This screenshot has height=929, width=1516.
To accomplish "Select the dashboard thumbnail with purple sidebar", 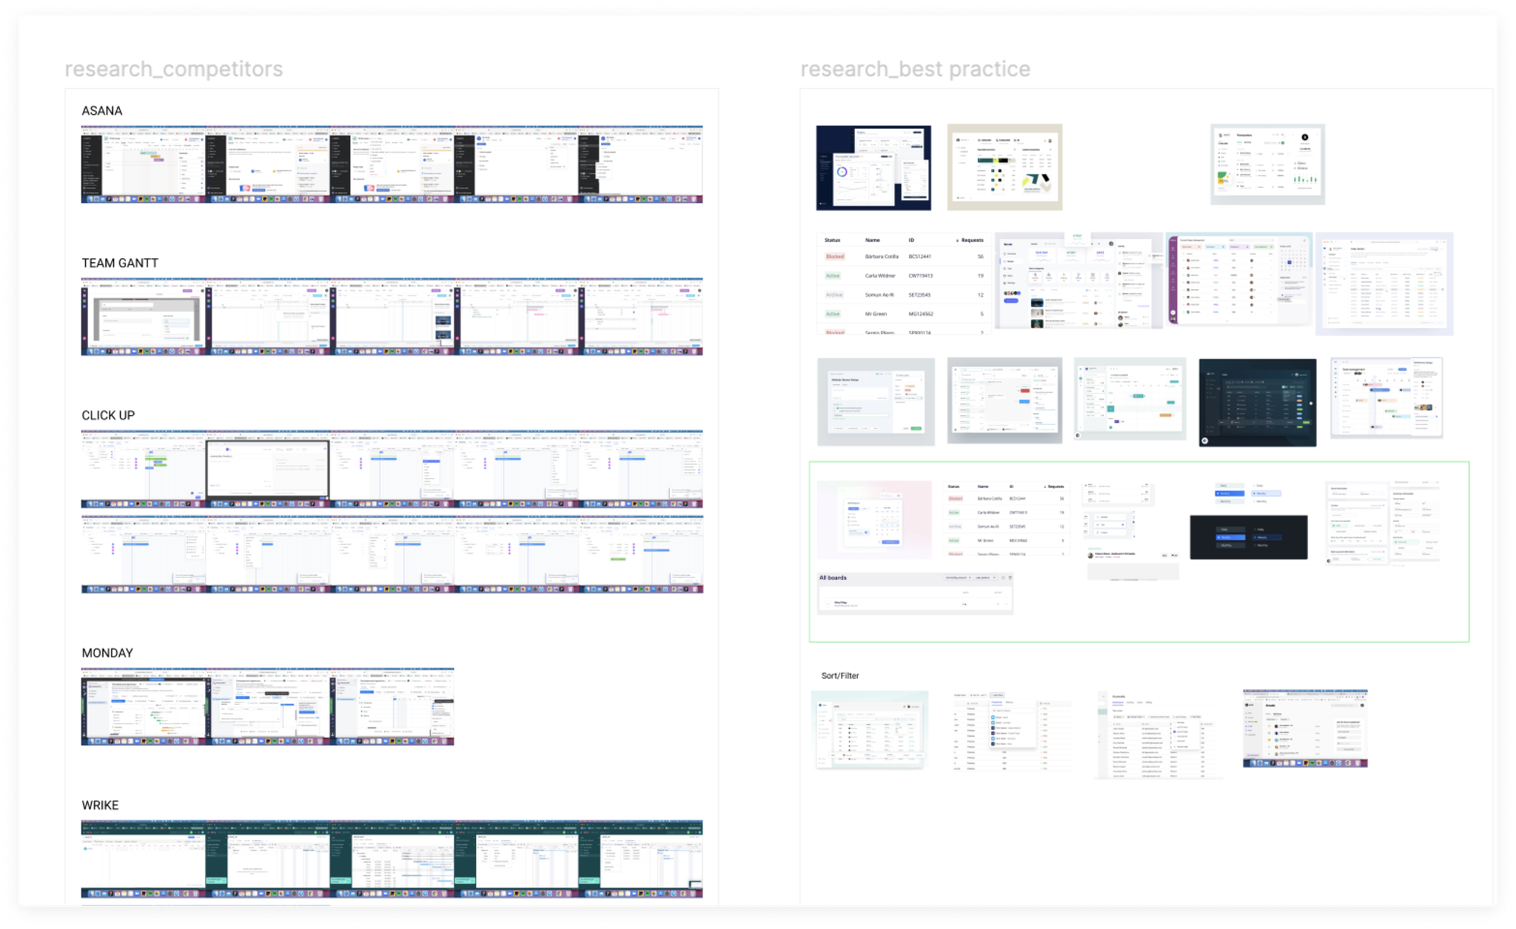I will [x=1240, y=279].
